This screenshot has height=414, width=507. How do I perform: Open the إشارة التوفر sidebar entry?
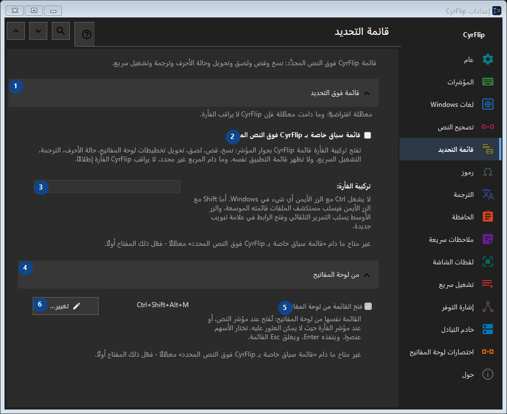[450, 307]
